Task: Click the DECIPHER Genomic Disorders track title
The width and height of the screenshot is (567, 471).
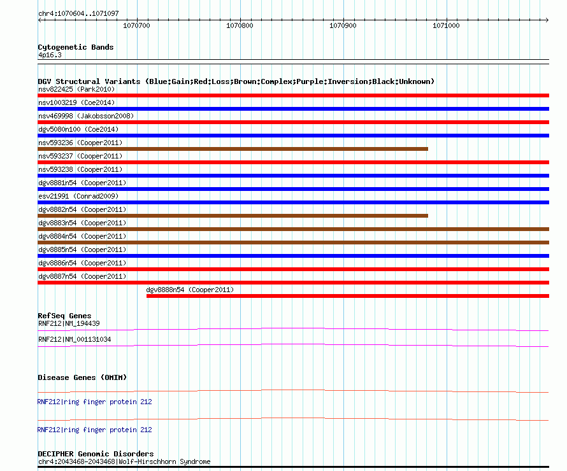Action: (x=96, y=454)
